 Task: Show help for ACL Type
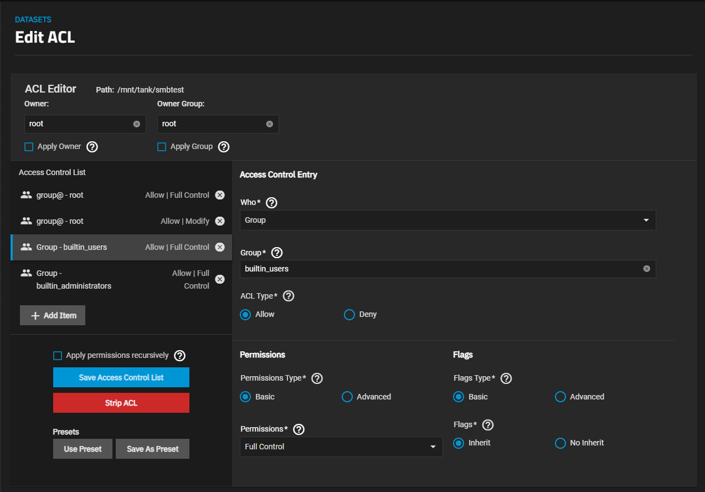(x=289, y=296)
